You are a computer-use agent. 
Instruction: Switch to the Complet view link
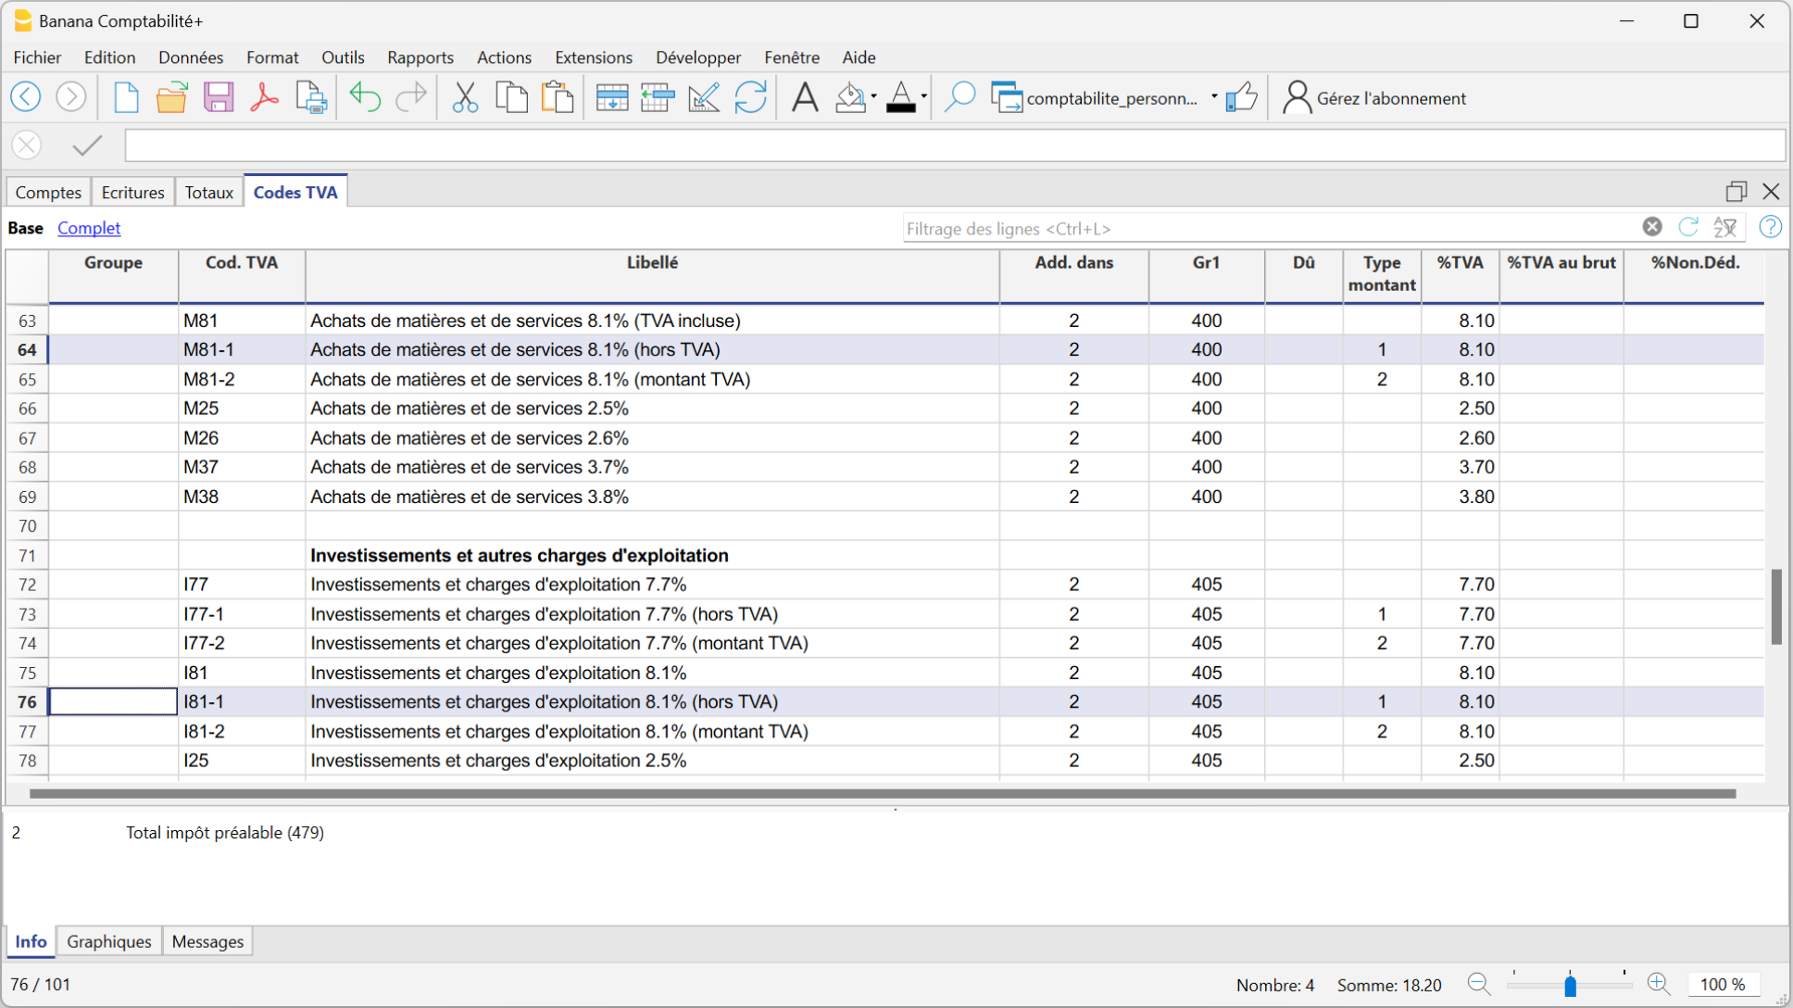(89, 228)
